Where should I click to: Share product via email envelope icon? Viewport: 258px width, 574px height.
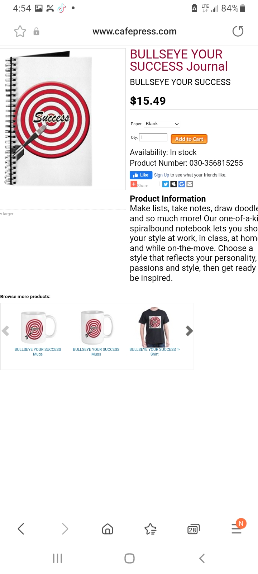pyautogui.click(x=190, y=184)
